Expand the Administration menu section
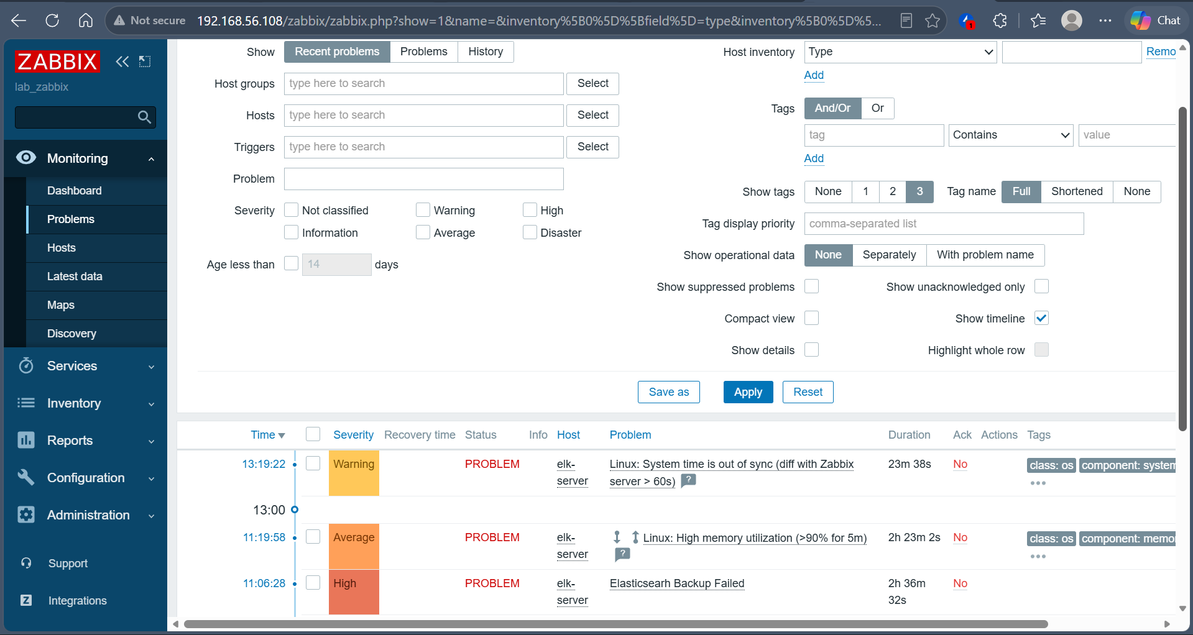Image resolution: width=1193 pixels, height=635 pixels. click(151, 516)
